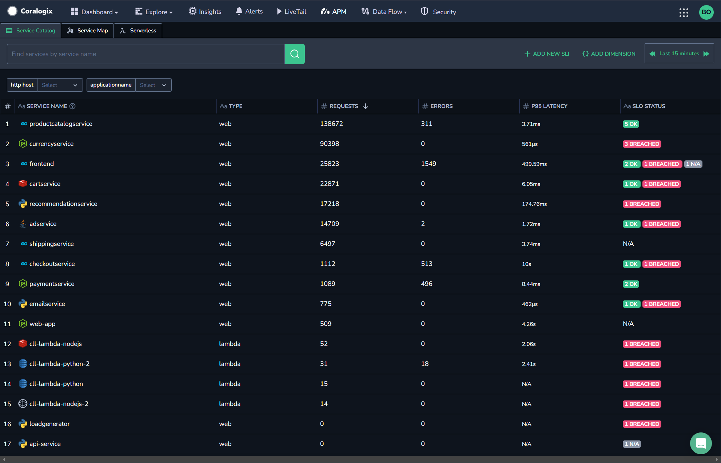Click the currencyservice Node.js icon
Screen dimensions: 721x463
pos(23,144)
